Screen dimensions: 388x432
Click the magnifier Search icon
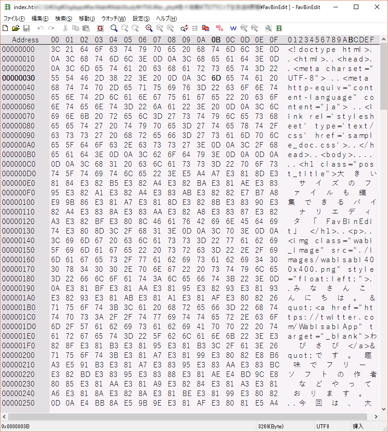[114, 28]
